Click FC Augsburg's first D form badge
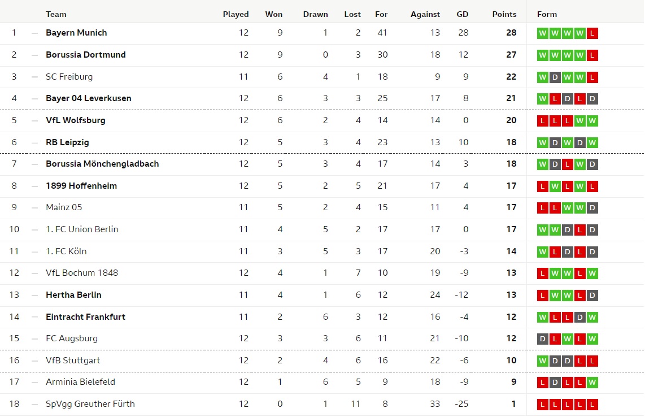 coord(543,339)
